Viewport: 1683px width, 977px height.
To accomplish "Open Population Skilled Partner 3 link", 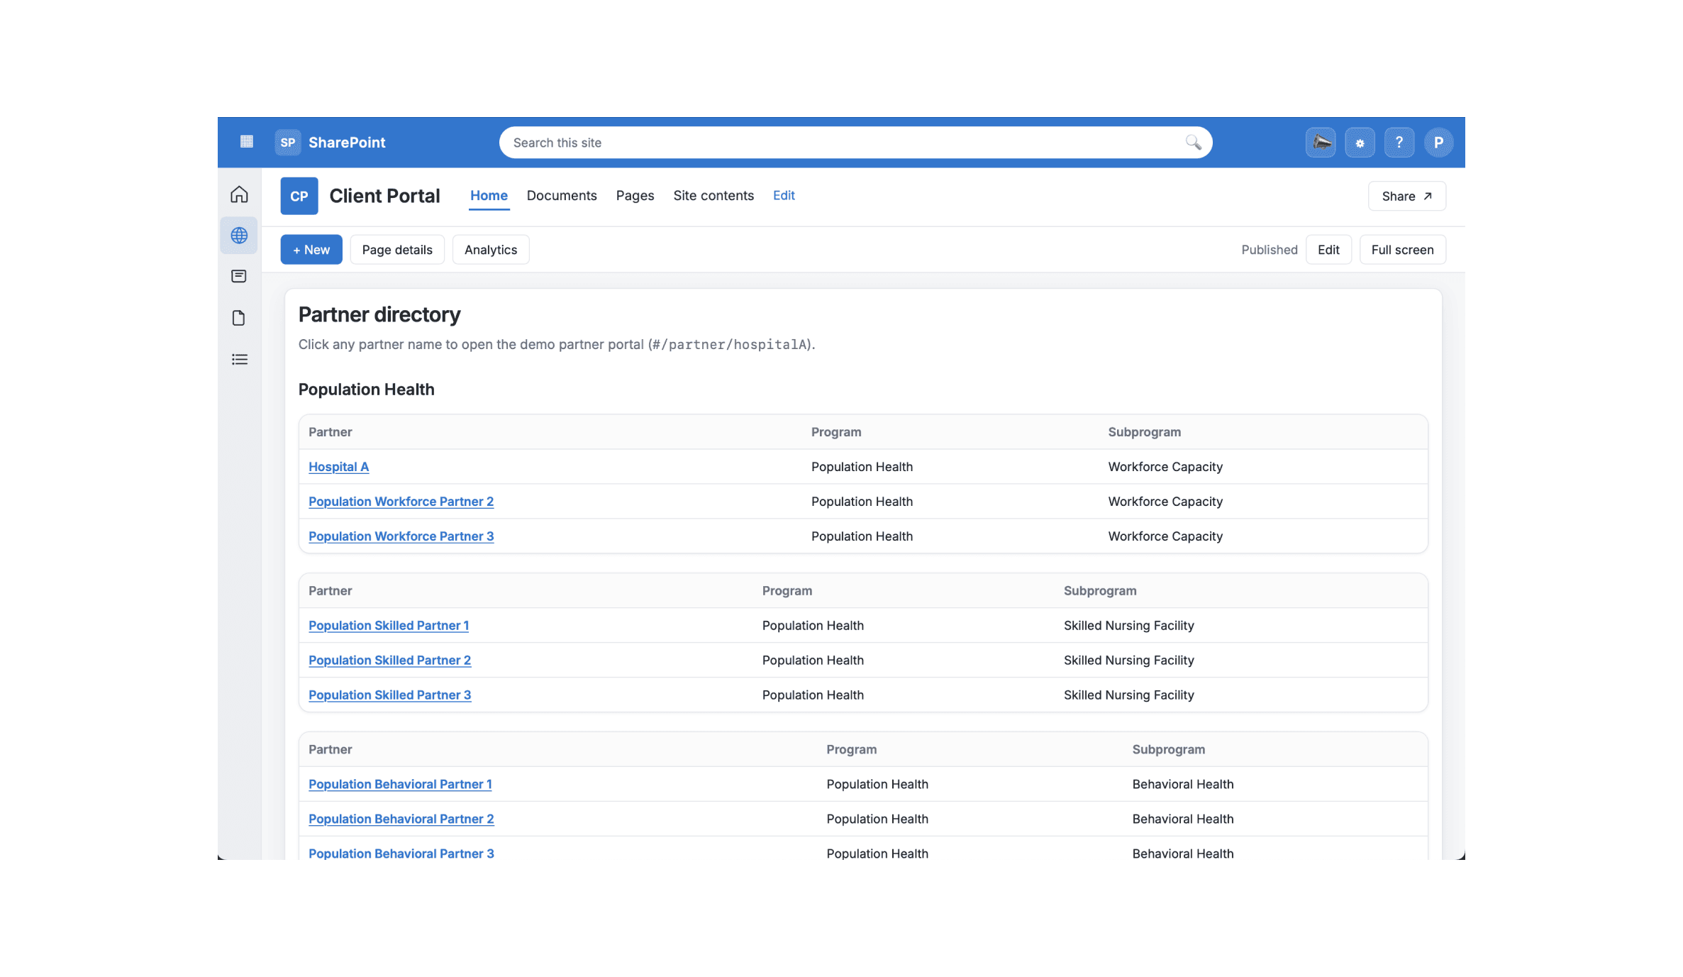I will tap(389, 695).
